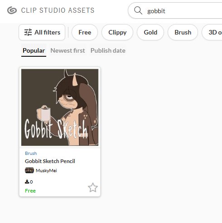Click the Clip Studio spiral logo
The image size is (222, 223).
tap(12, 10)
